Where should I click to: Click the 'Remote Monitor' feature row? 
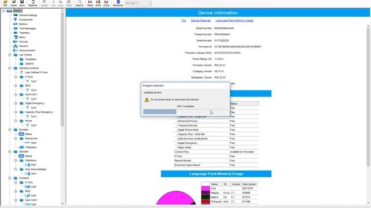pos(216,161)
